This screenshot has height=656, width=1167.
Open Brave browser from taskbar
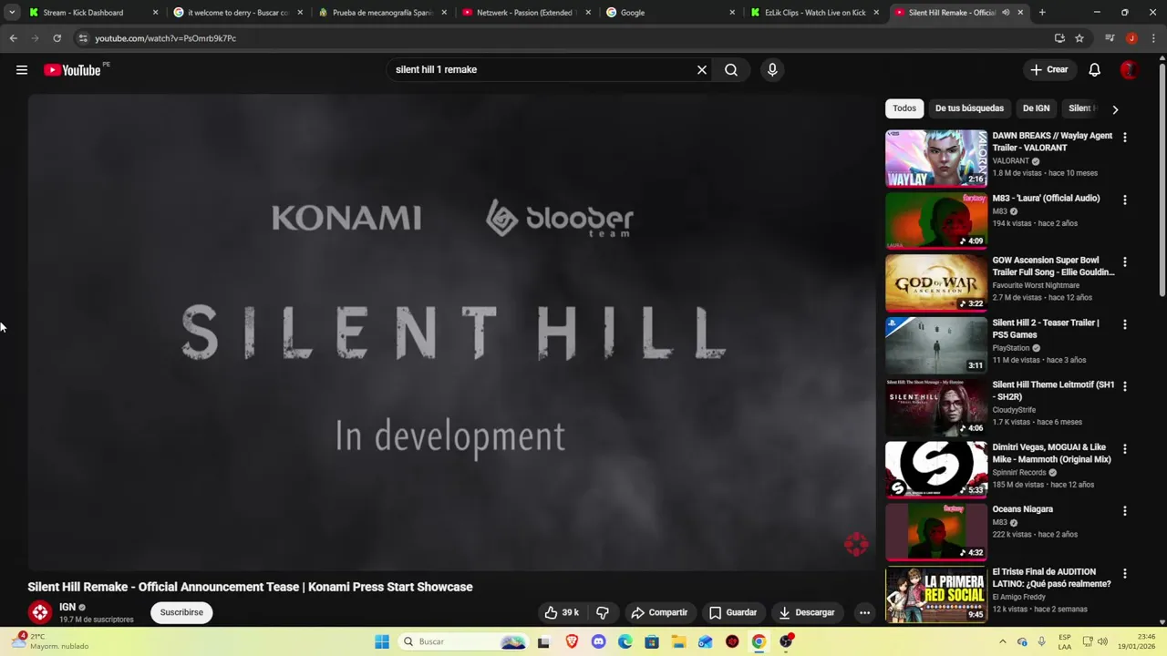[x=572, y=641]
